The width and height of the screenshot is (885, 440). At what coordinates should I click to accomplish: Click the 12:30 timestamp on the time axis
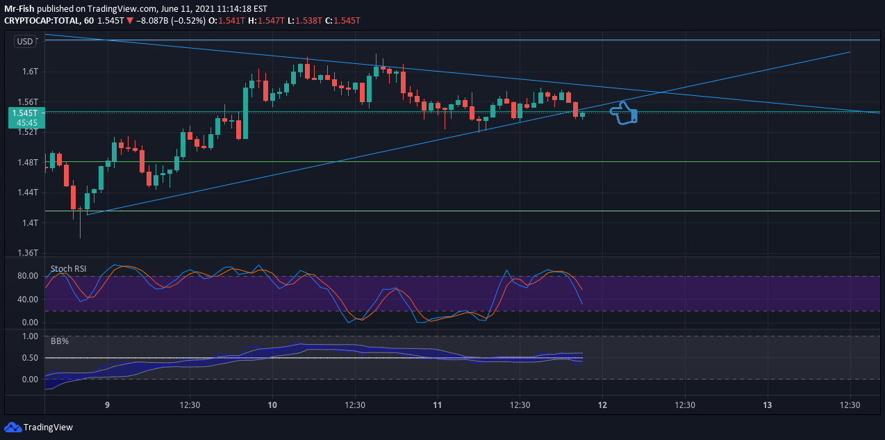tap(189, 405)
